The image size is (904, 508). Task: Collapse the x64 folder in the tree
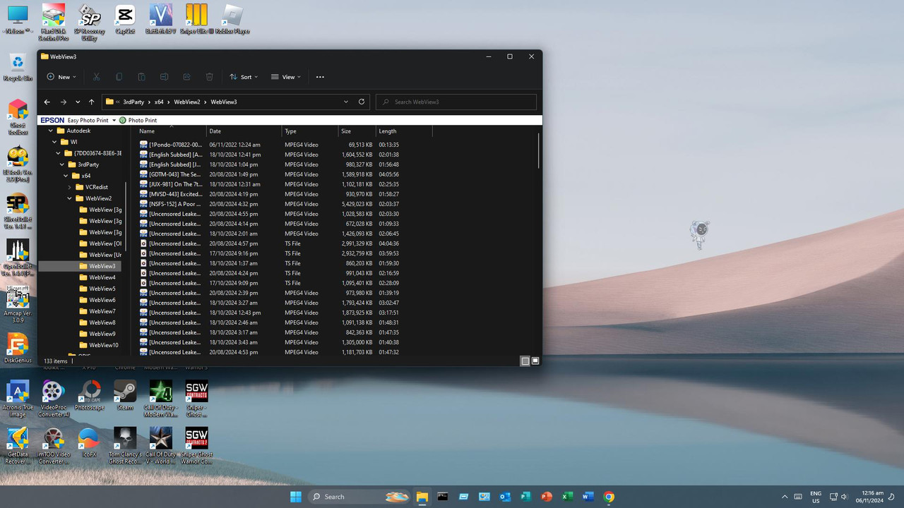click(66, 176)
